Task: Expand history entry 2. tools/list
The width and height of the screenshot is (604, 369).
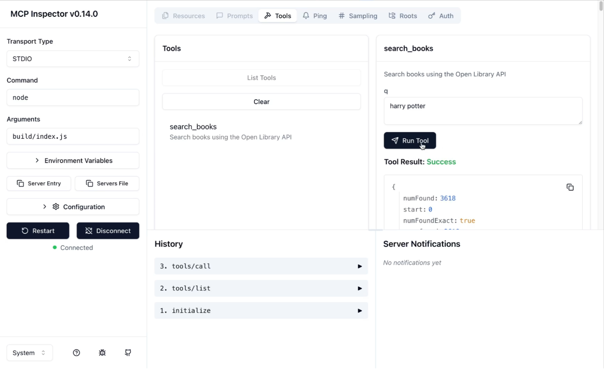Action: 261,288
